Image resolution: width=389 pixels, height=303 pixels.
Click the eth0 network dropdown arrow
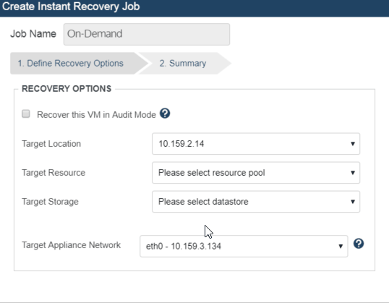[341, 246]
